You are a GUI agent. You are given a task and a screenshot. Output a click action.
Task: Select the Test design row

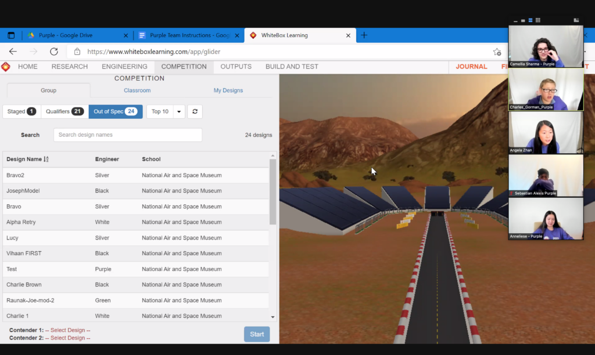(x=136, y=269)
